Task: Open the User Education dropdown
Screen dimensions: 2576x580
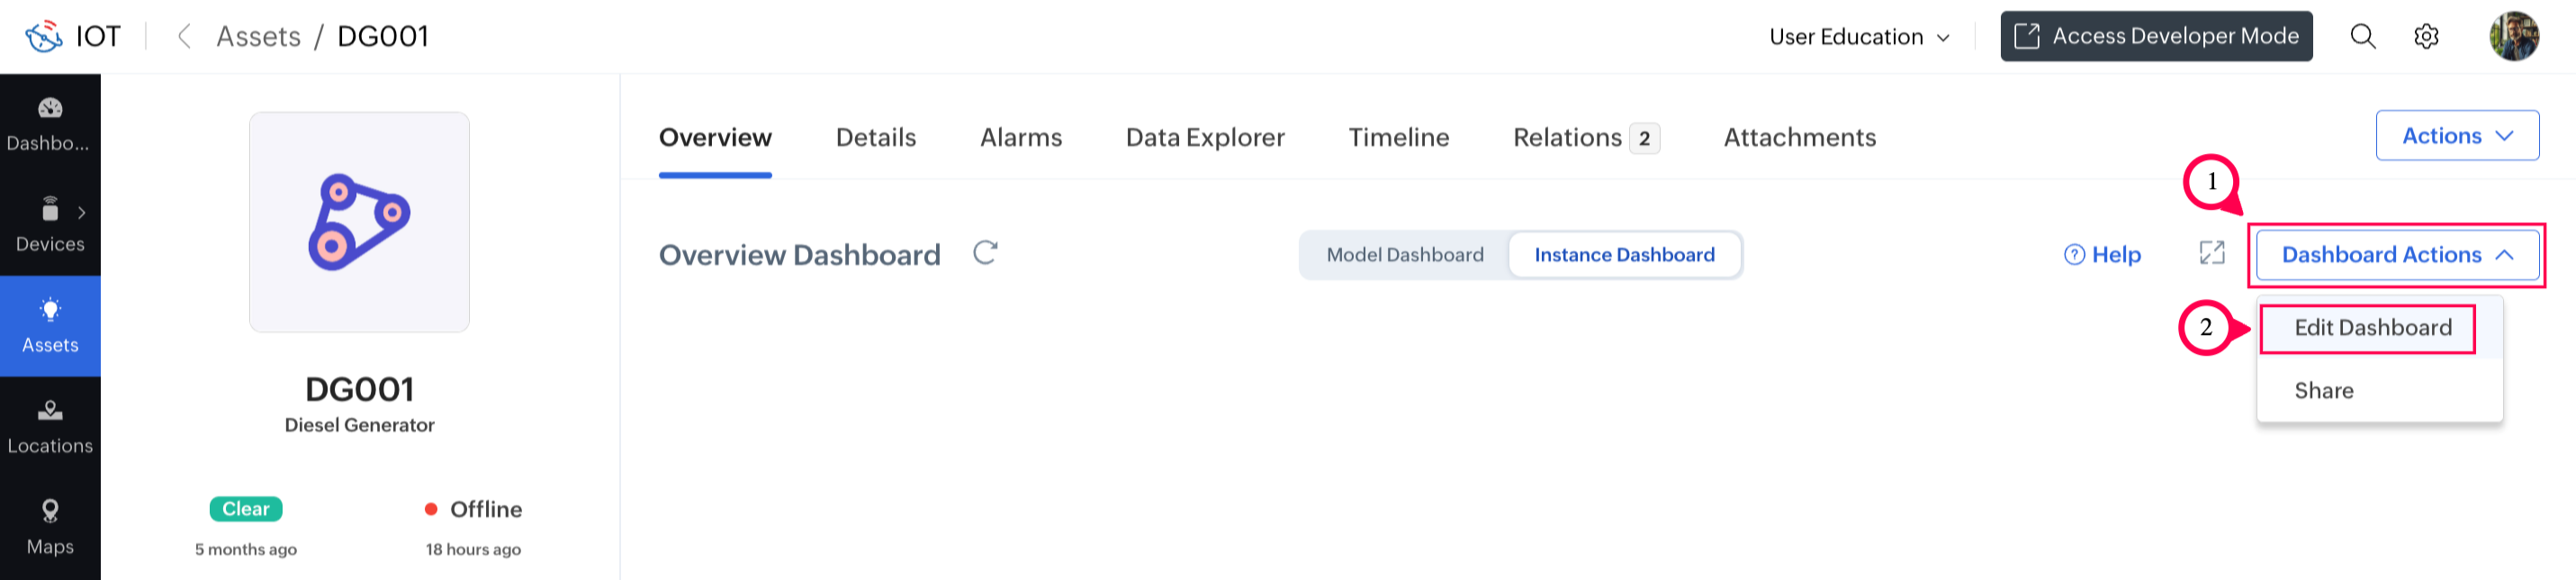Action: coord(1859,37)
